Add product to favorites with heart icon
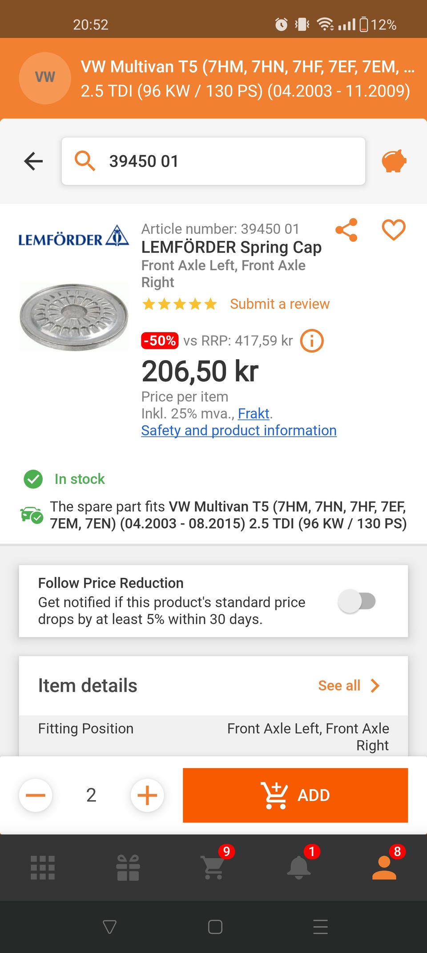 point(394,230)
